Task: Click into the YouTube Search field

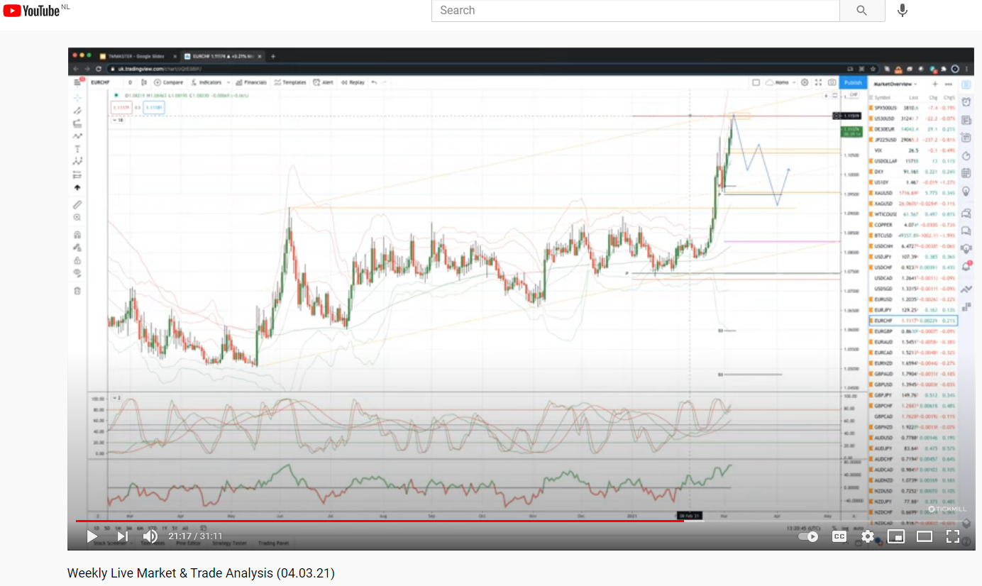Action: 635,11
